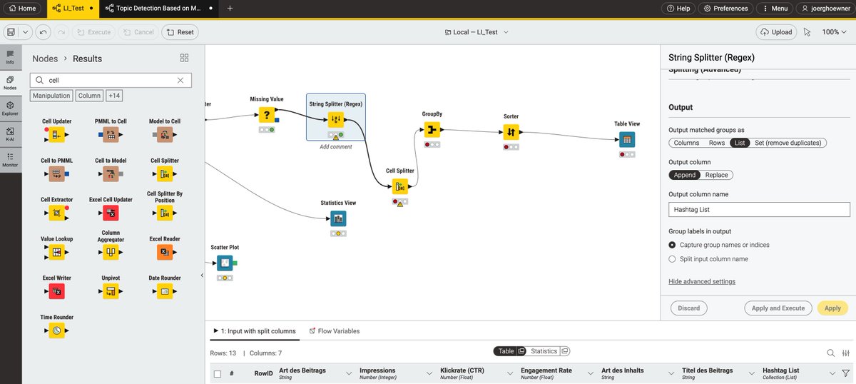Open Engagement Rate column header dropdown
Screen dimensions: 856x384
point(591,373)
